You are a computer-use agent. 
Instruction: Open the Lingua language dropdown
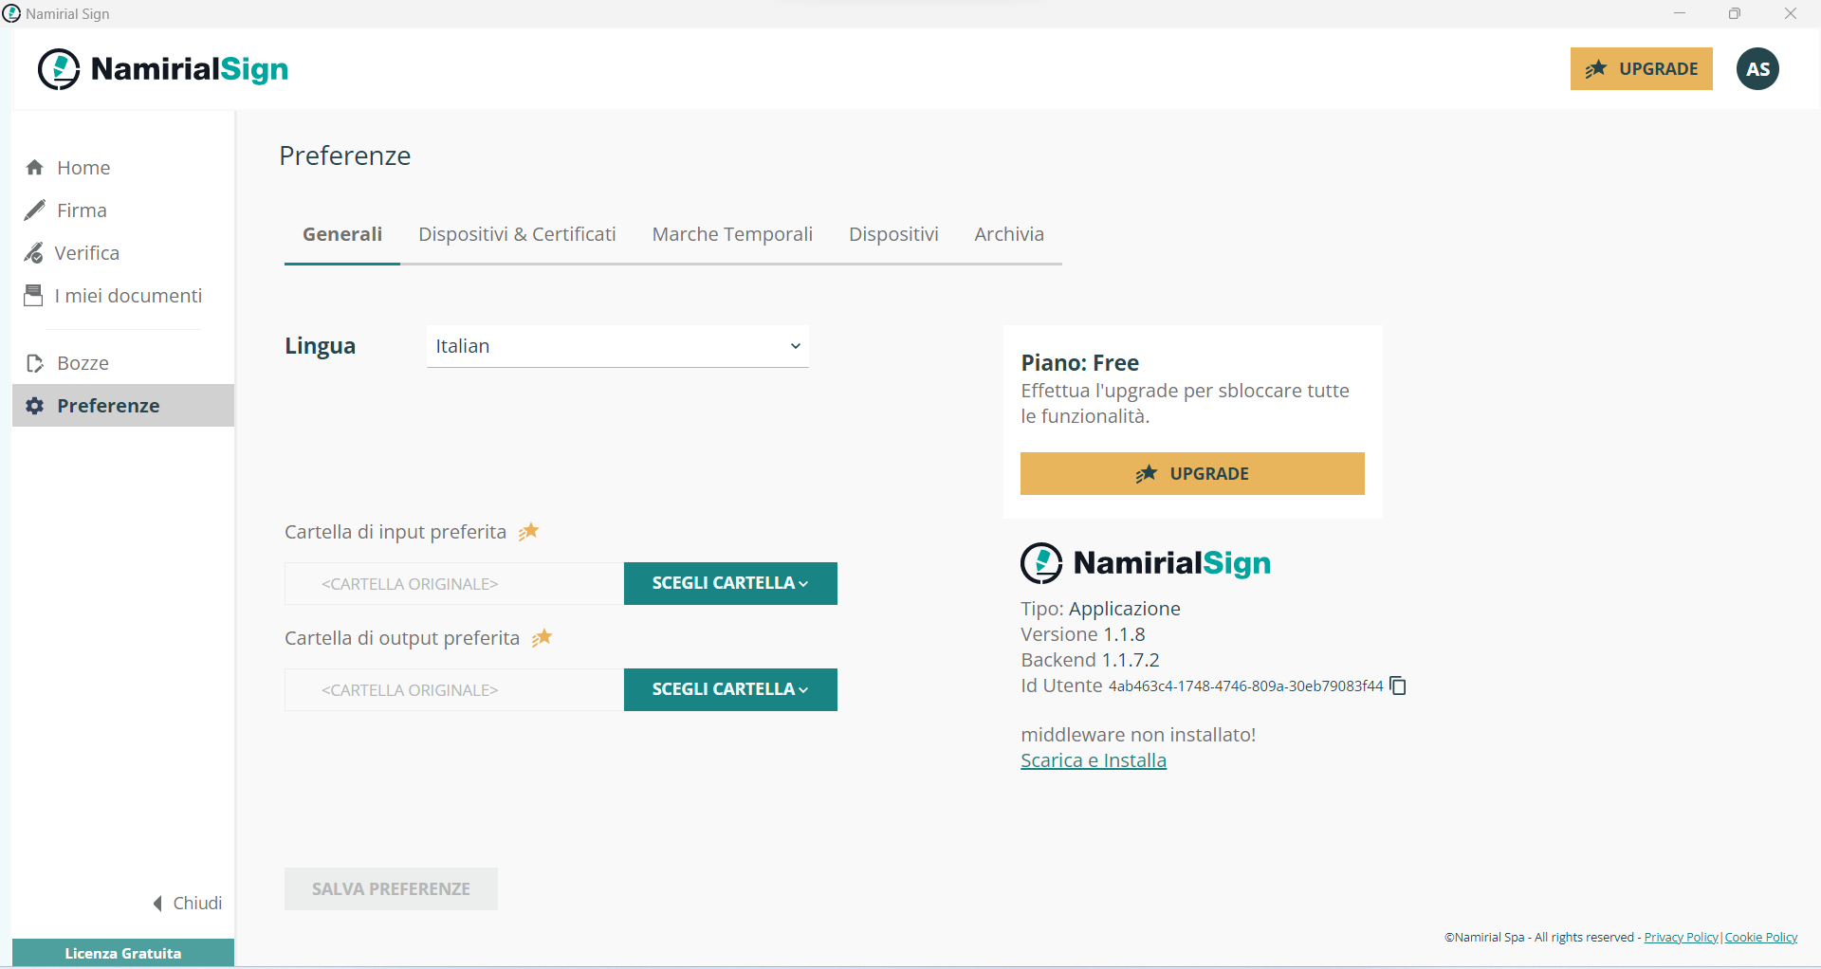click(x=616, y=346)
